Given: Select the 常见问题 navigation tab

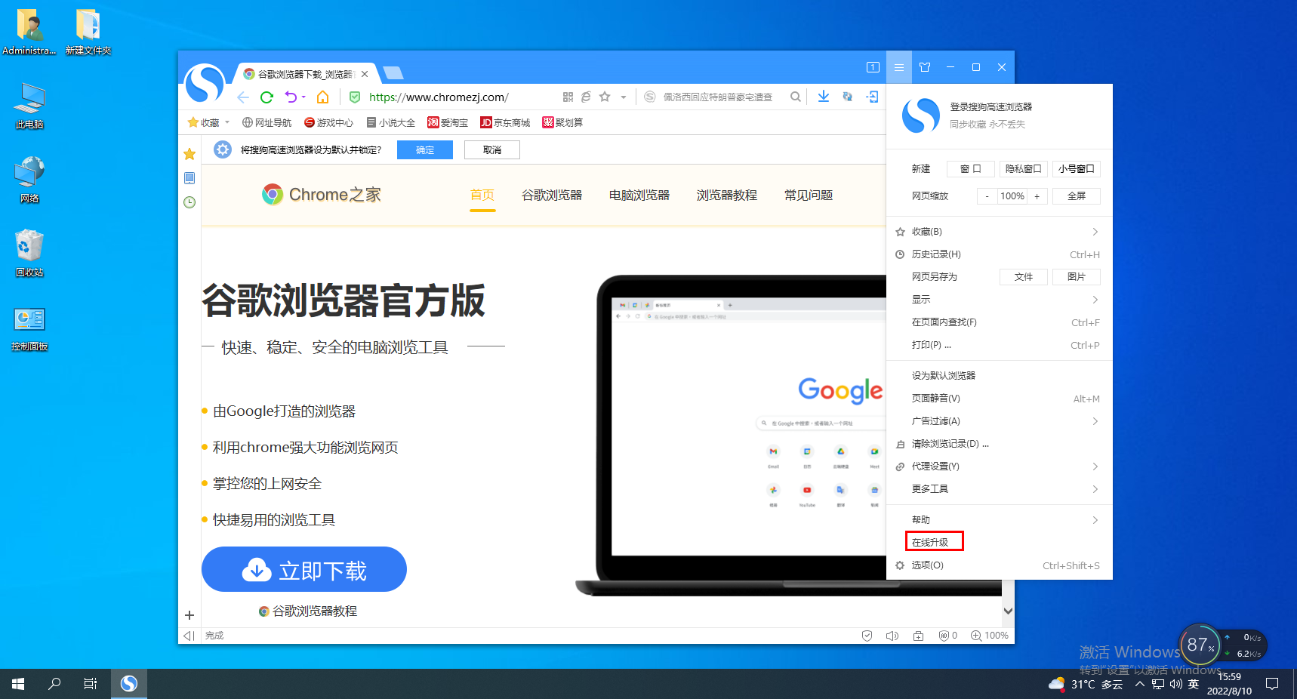Looking at the screenshot, I should click(x=809, y=196).
